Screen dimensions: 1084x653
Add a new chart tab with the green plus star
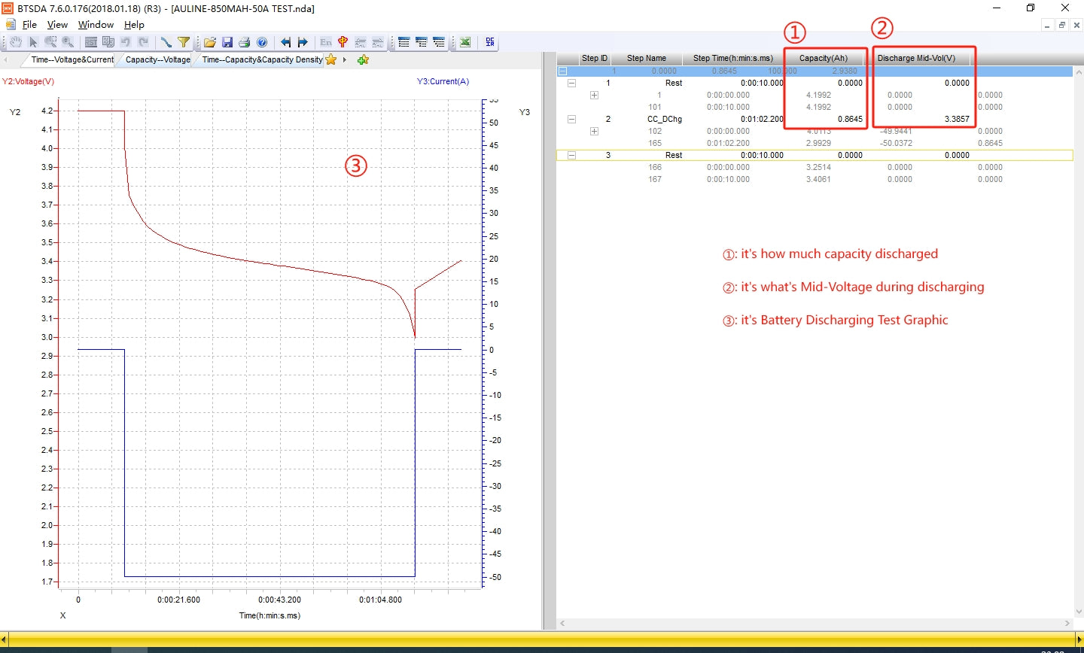coord(363,59)
